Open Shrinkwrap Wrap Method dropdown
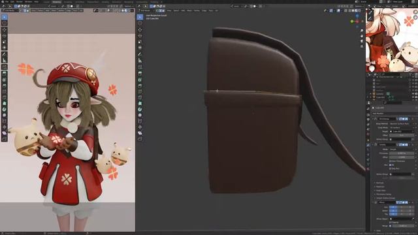The height and width of the screenshot is (235, 418). pyautogui.click(x=402, y=124)
